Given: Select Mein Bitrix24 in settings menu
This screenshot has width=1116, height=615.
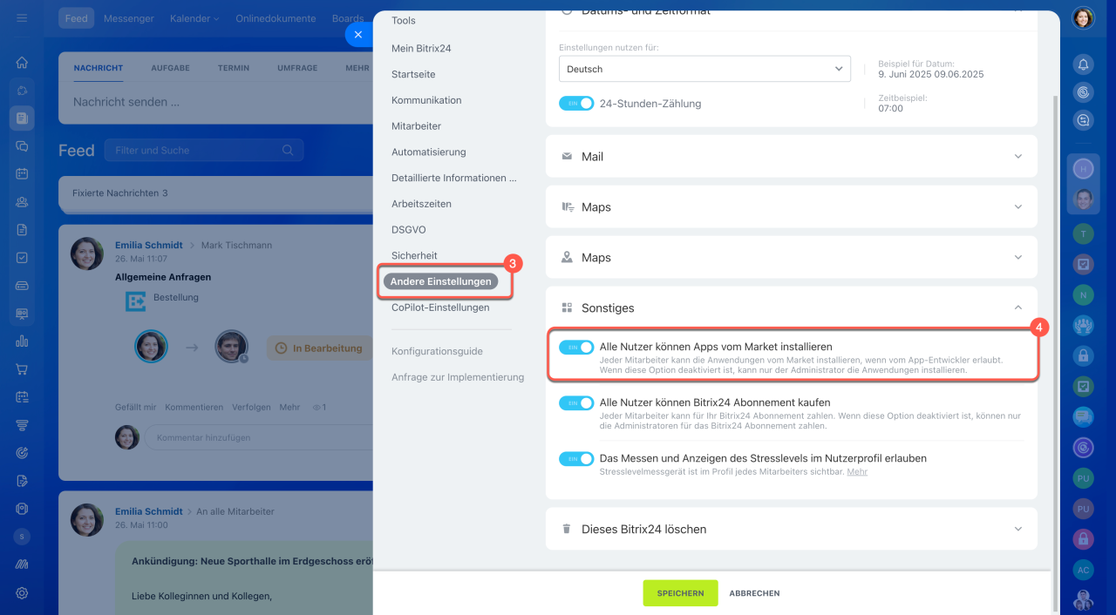Looking at the screenshot, I should click(421, 49).
